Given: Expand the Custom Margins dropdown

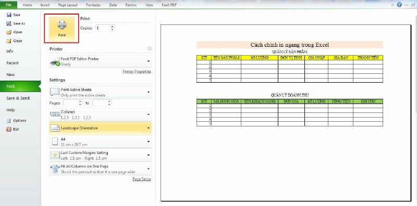Looking at the screenshot, I should [x=149, y=156].
